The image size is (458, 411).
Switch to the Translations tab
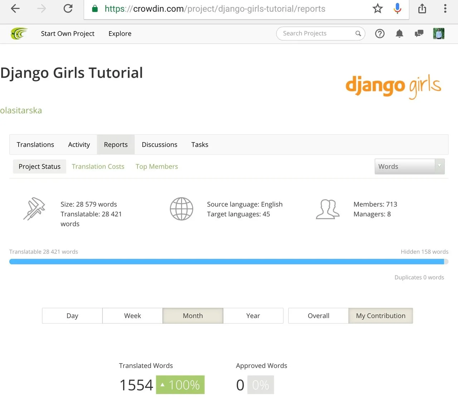click(35, 145)
